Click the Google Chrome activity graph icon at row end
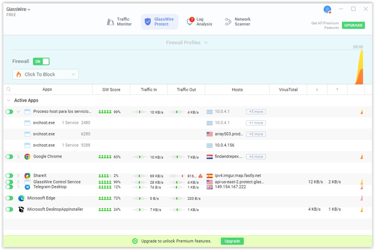This screenshot has width=375, height=250. coord(362,157)
